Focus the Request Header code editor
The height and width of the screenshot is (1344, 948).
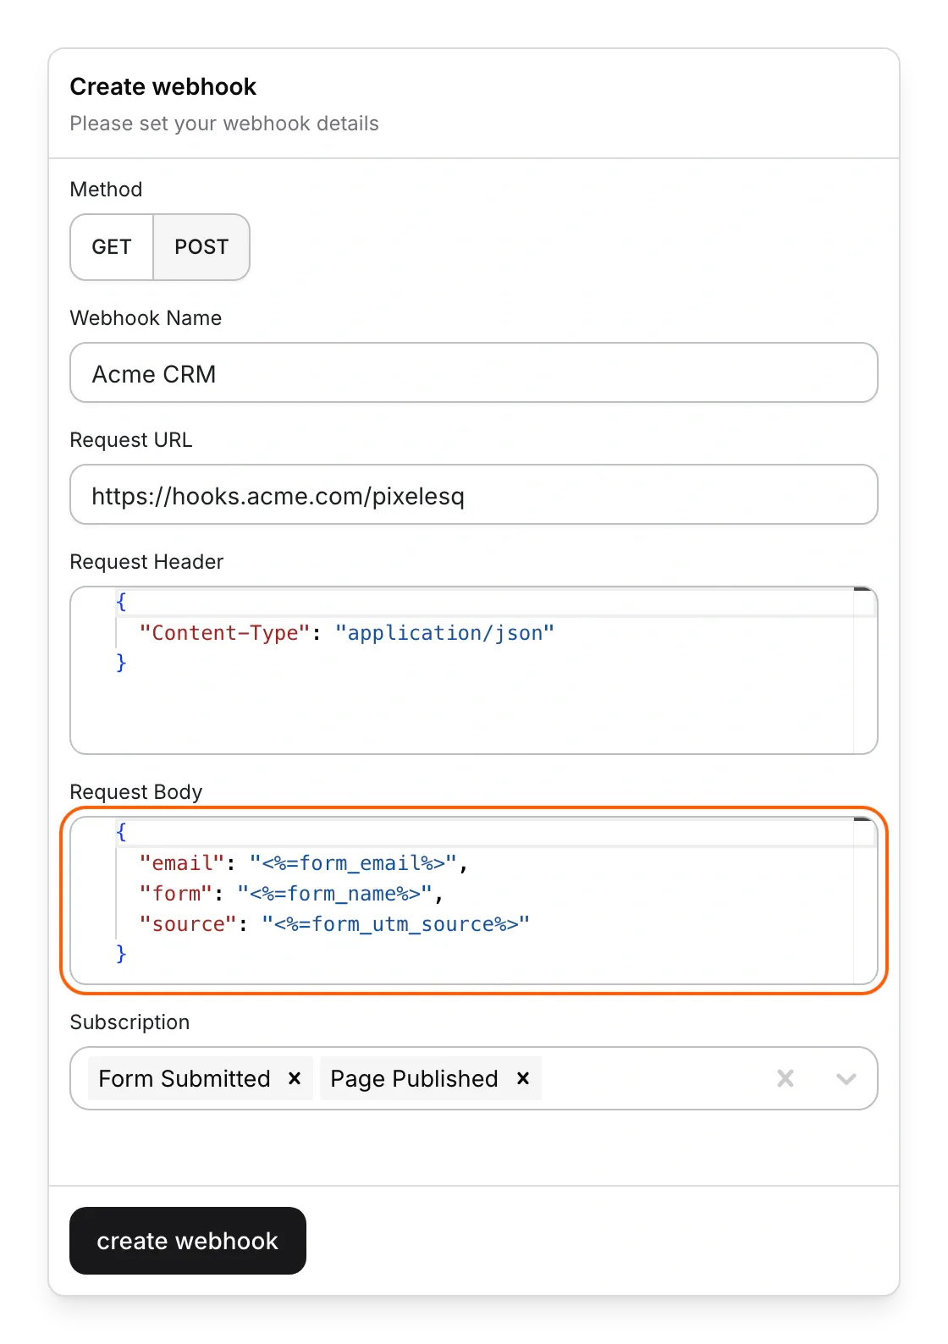pos(474,670)
